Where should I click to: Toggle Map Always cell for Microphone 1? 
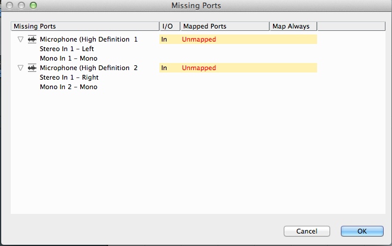(293, 39)
